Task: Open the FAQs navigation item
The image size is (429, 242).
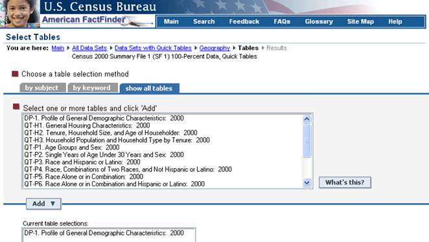Action: click(x=282, y=21)
